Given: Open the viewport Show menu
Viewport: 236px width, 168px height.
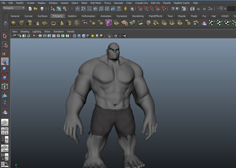Looking at the screenshot, I should [x=47, y=31].
